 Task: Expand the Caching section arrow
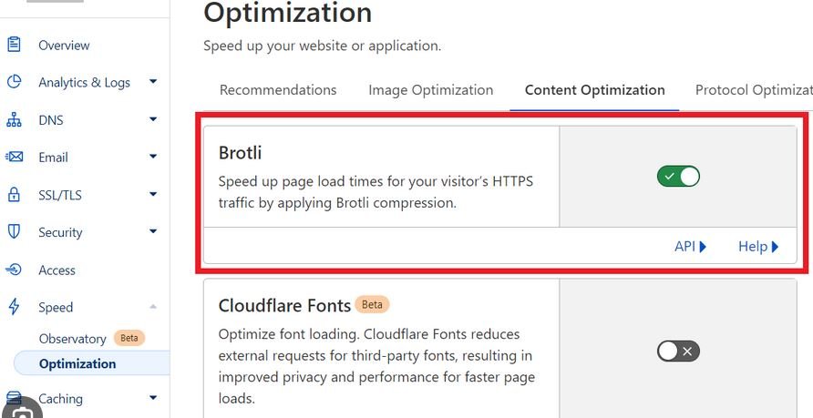click(153, 398)
